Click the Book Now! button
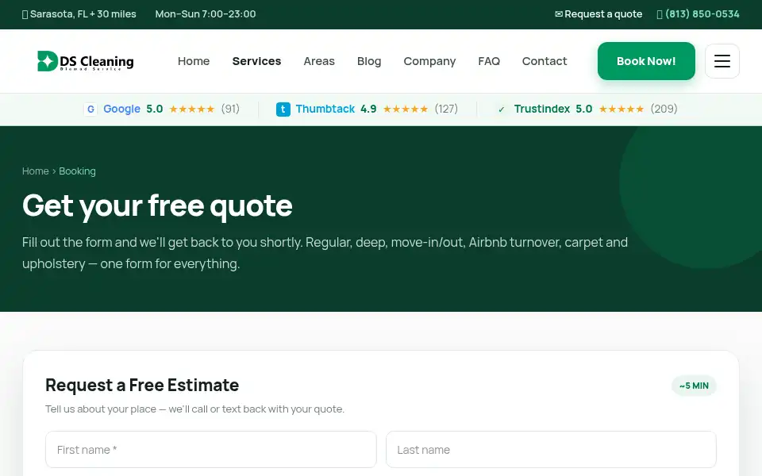Image resolution: width=762 pixels, height=476 pixels. (646, 61)
